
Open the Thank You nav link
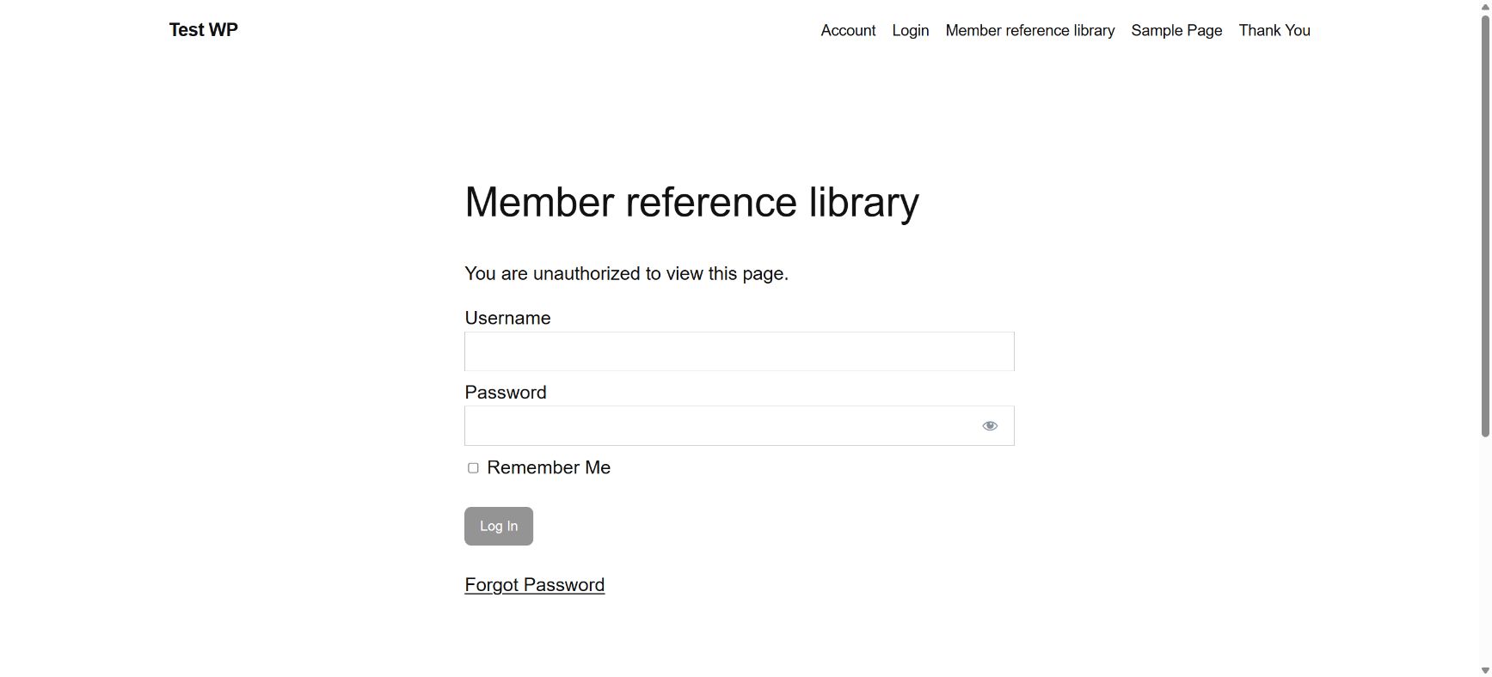(1274, 30)
